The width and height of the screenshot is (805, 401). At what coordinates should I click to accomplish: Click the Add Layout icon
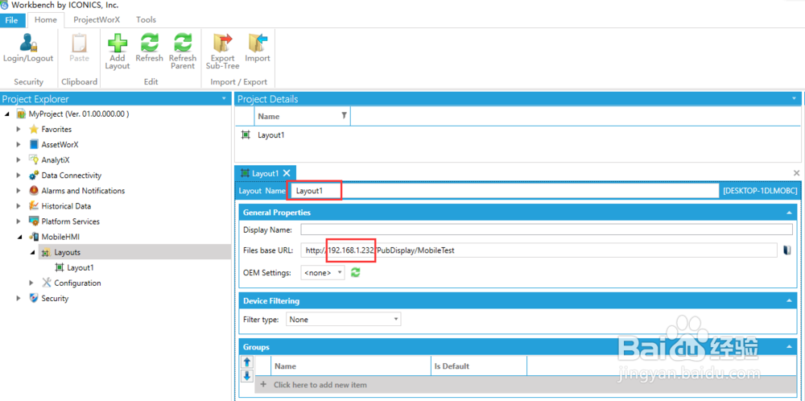coord(118,43)
